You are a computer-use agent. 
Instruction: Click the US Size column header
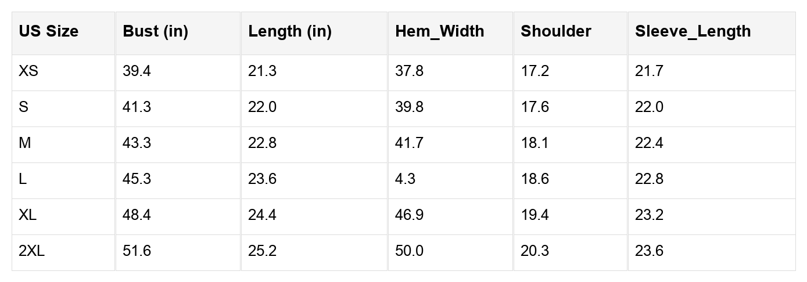pos(49,31)
